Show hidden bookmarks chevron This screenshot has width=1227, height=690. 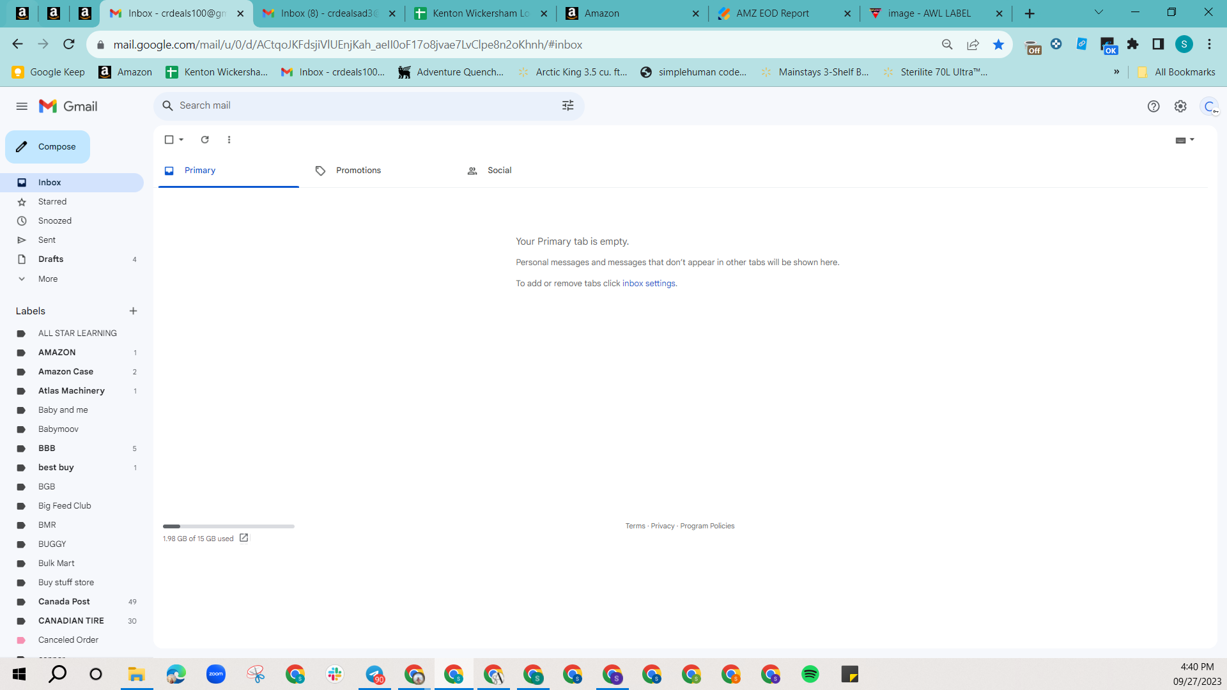[x=1116, y=72]
